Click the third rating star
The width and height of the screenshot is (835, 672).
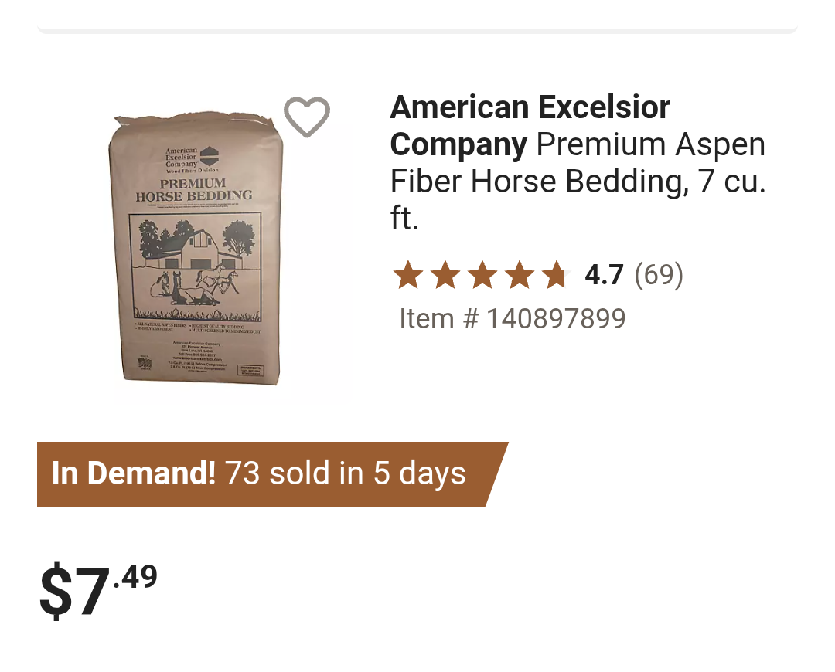click(x=482, y=274)
